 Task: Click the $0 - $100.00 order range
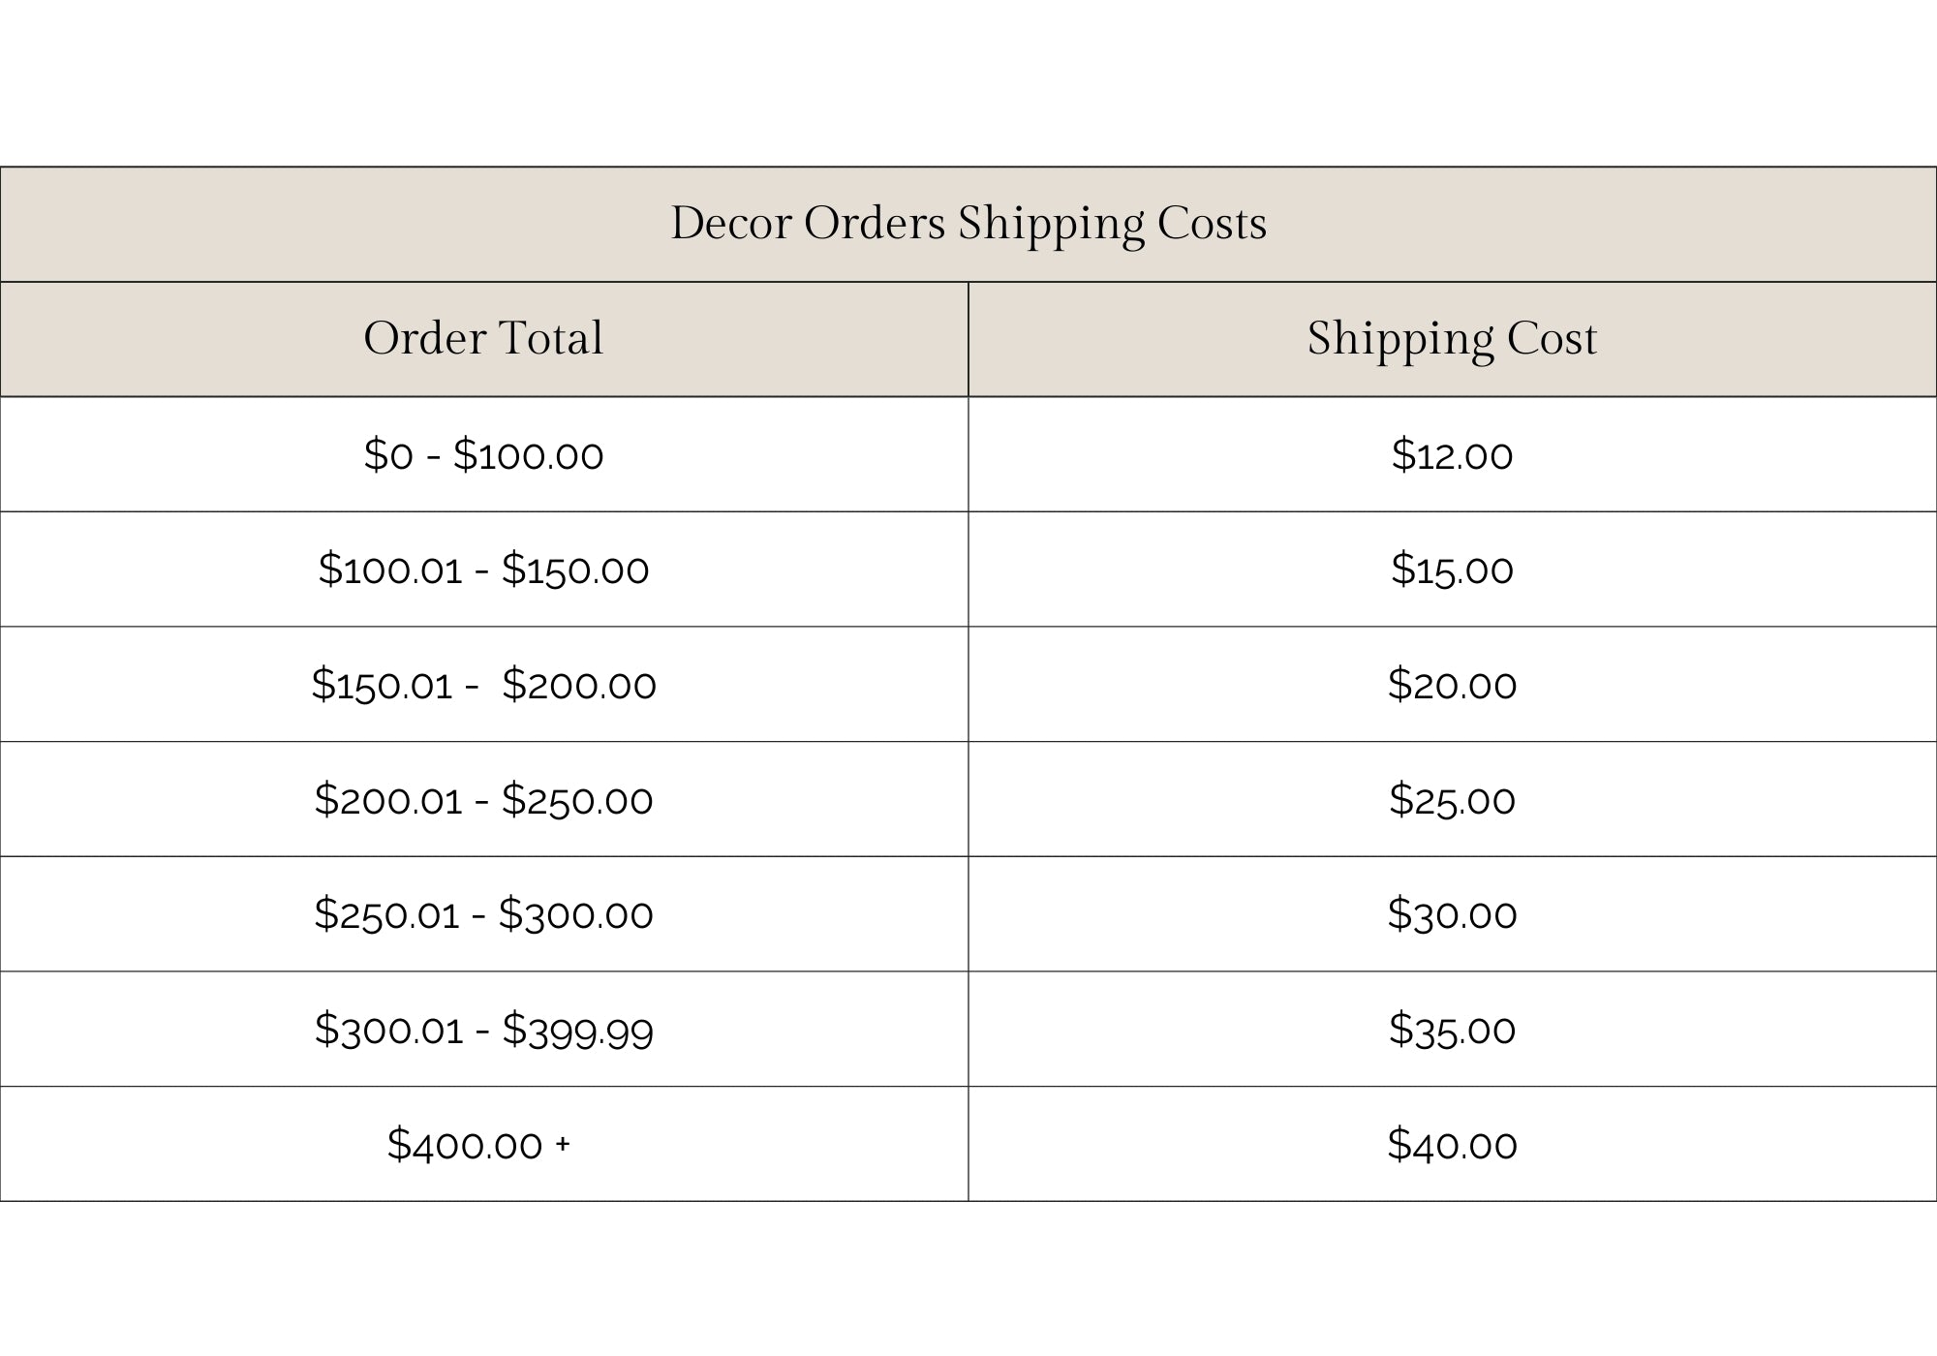483,455
